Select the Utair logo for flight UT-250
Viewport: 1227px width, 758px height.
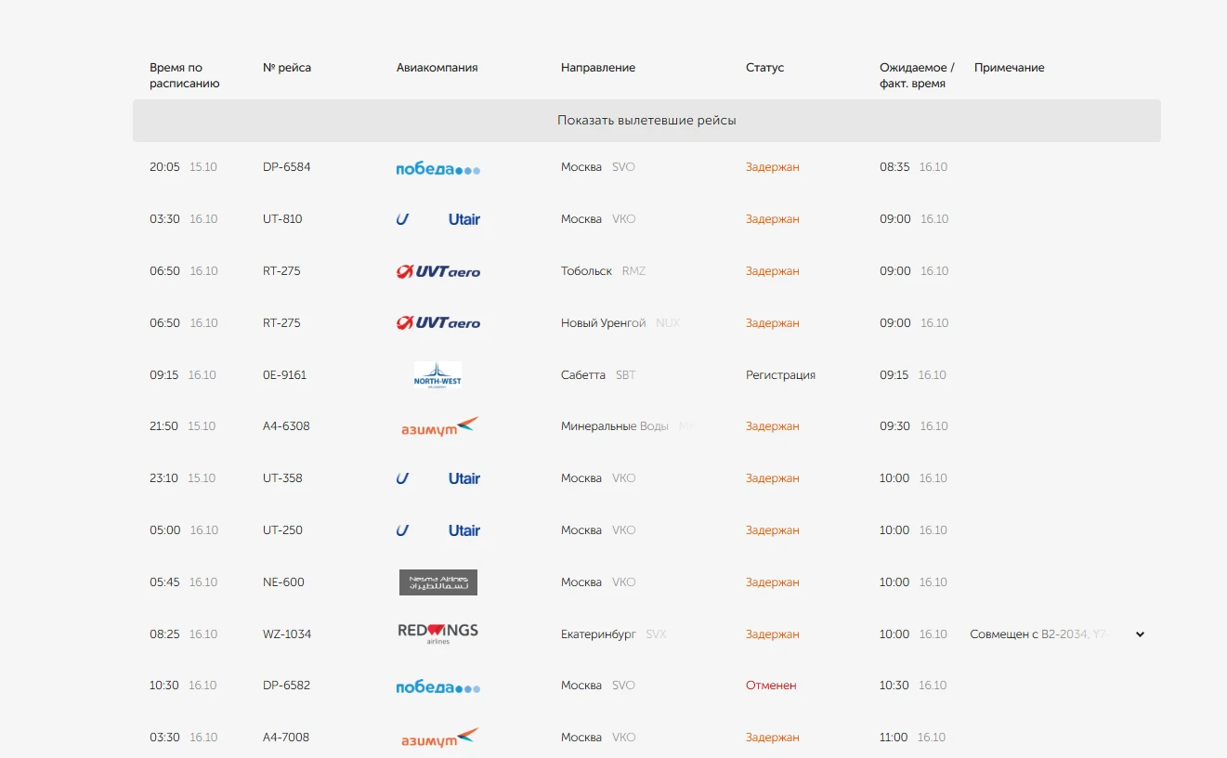[x=438, y=530]
